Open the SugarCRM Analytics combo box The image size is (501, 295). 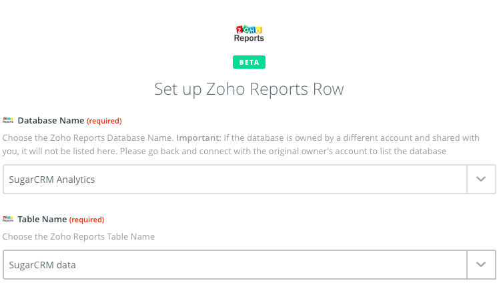[235, 180]
